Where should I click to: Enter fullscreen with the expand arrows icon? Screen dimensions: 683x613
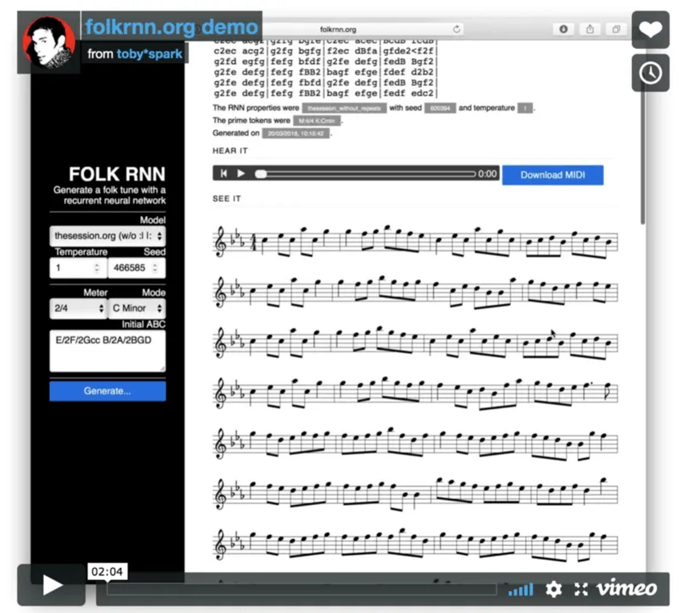pyautogui.click(x=580, y=589)
